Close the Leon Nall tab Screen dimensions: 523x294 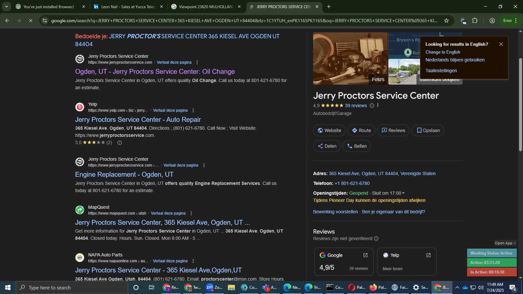click(x=161, y=7)
